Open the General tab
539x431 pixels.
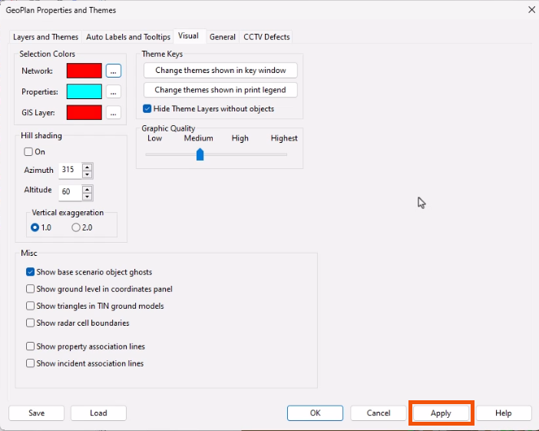223,37
